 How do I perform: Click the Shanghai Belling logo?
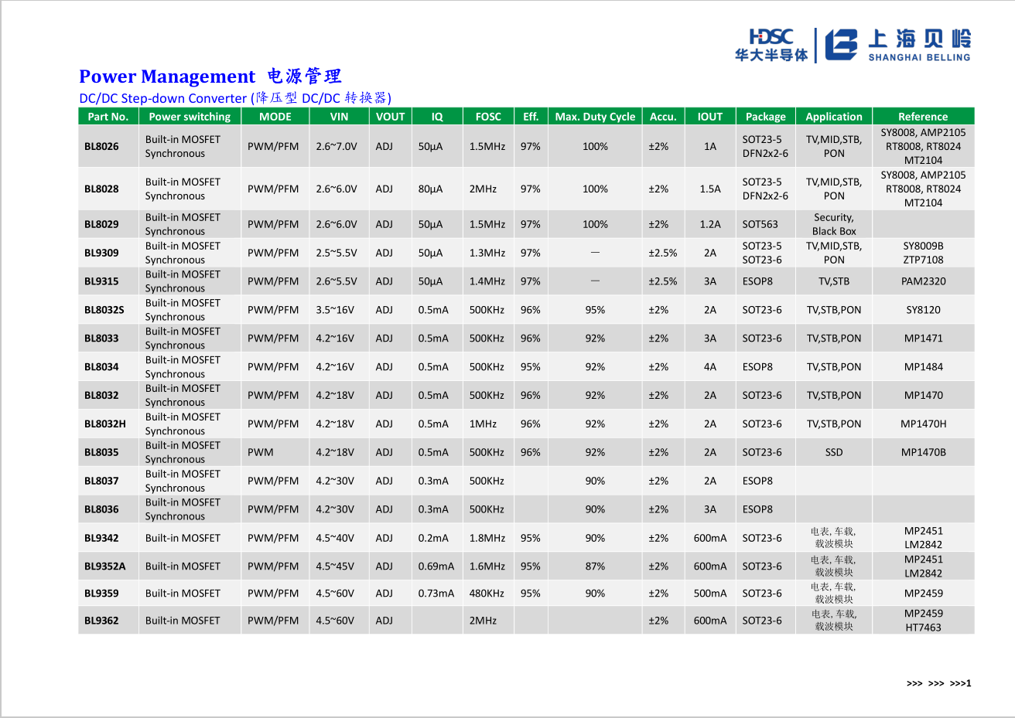point(897,45)
